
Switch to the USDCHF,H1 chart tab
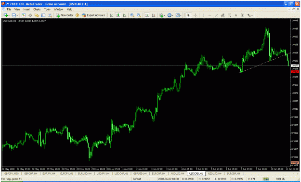pos(121,173)
